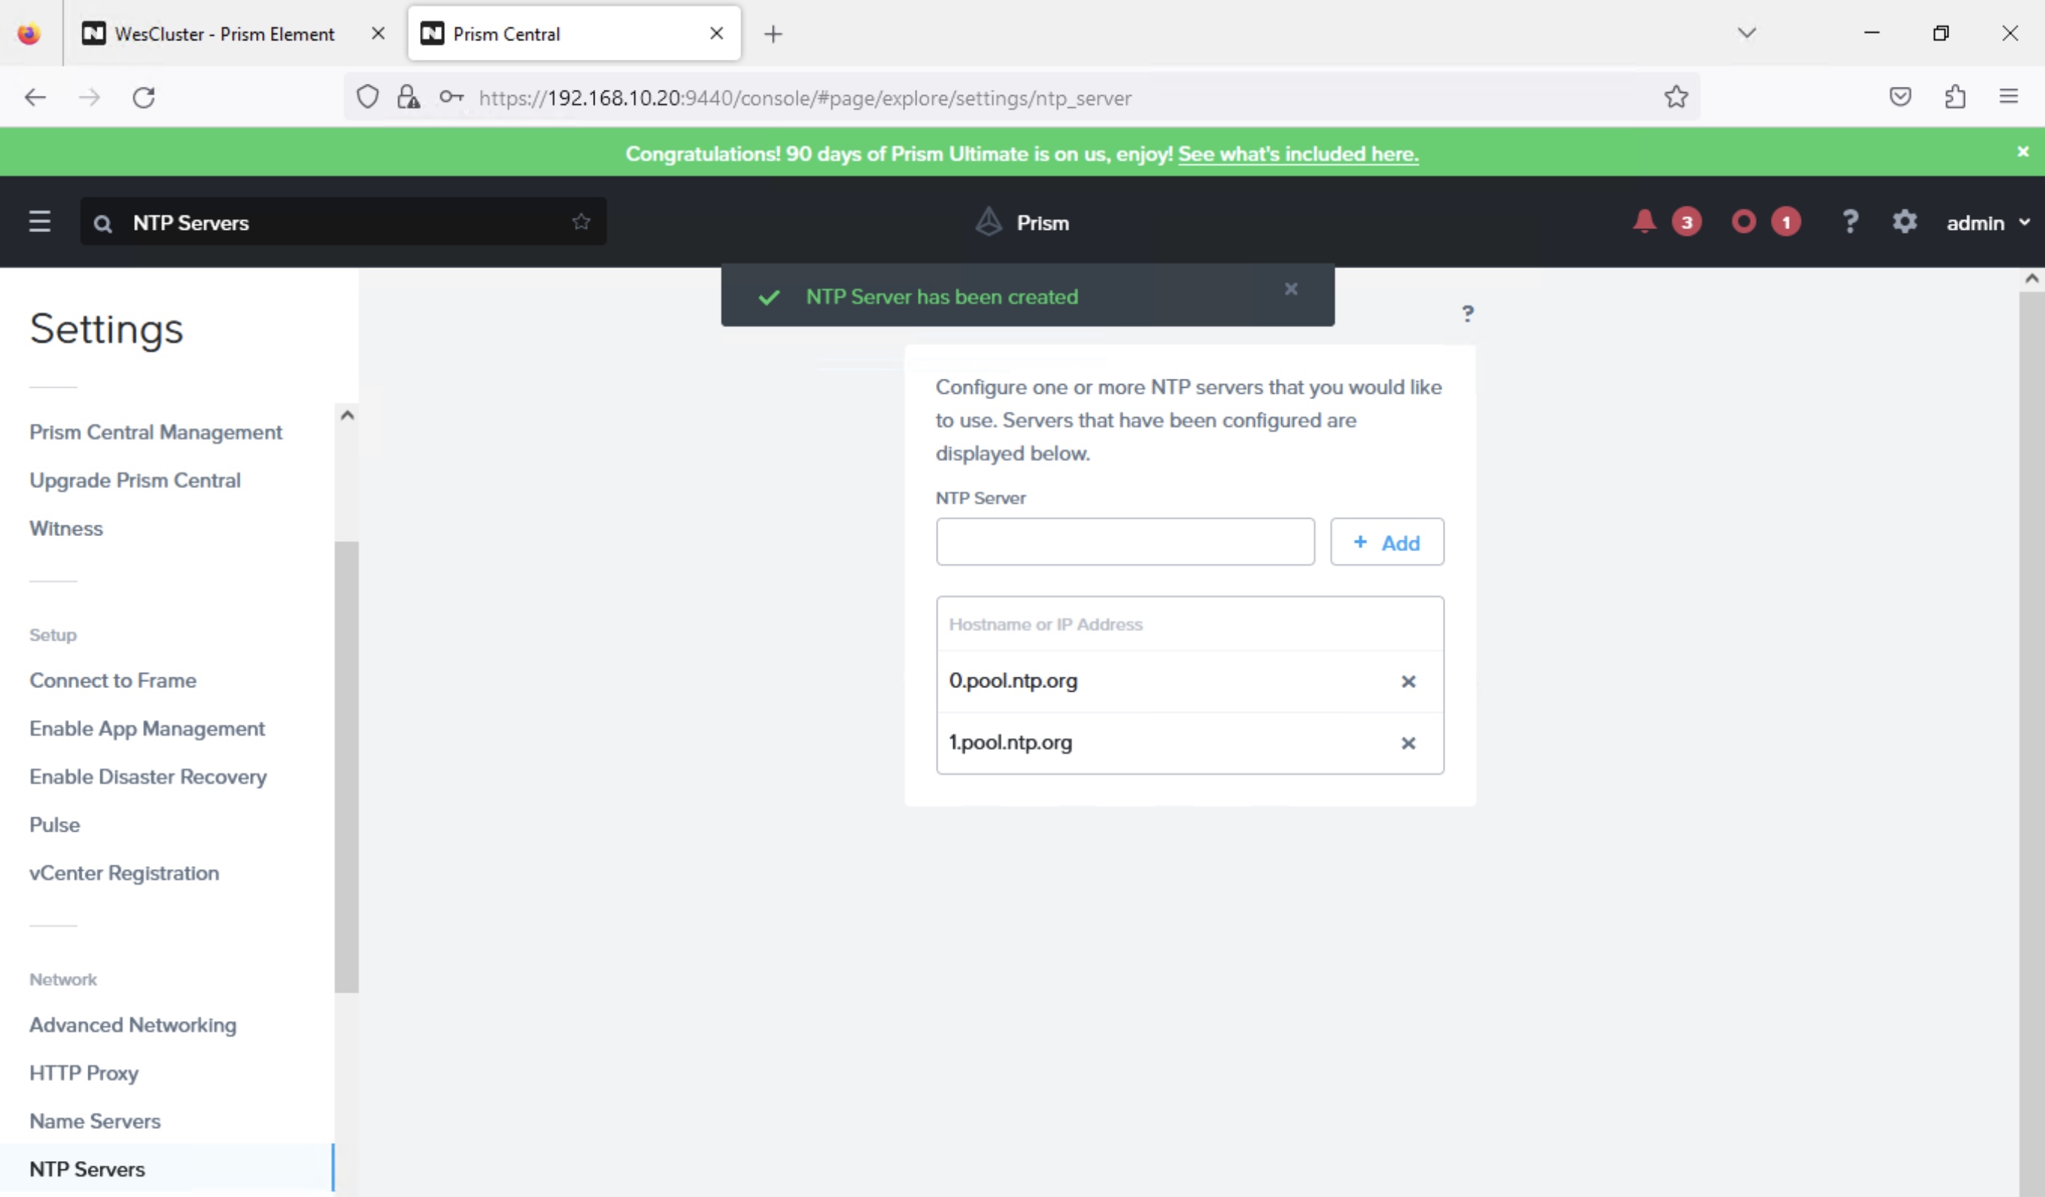Remove 0.pool.ntp.org server entry
This screenshot has width=2045, height=1197.
pyautogui.click(x=1408, y=682)
